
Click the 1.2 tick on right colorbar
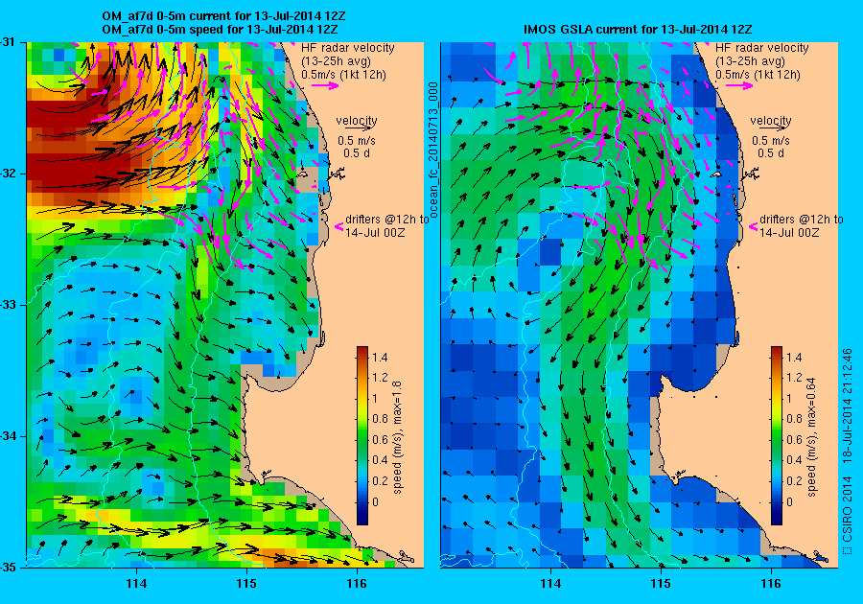coord(794,378)
